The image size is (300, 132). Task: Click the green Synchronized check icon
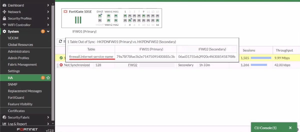coord(61,58)
